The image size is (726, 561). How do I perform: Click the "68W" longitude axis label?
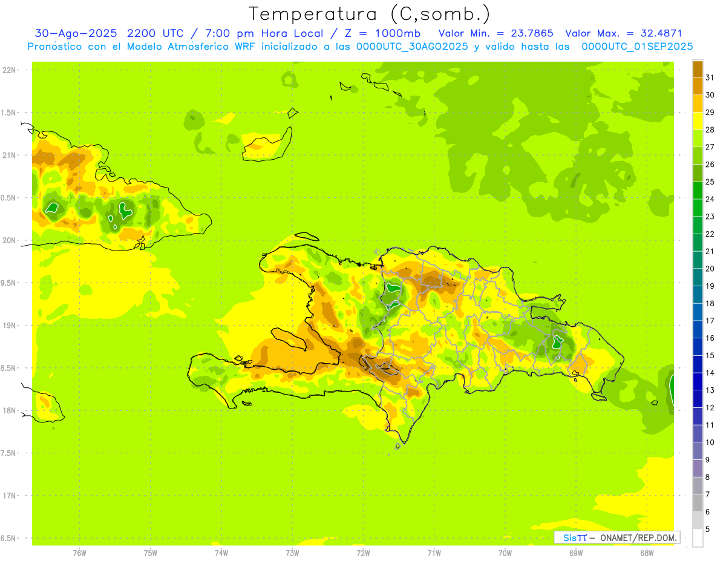pyautogui.click(x=647, y=553)
